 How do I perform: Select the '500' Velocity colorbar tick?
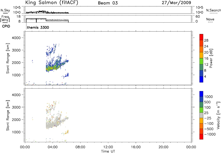click(207, 102)
